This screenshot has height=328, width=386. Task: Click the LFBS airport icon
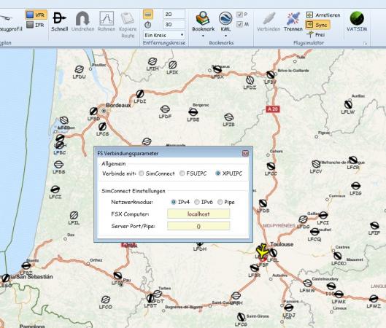click(x=58, y=164)
